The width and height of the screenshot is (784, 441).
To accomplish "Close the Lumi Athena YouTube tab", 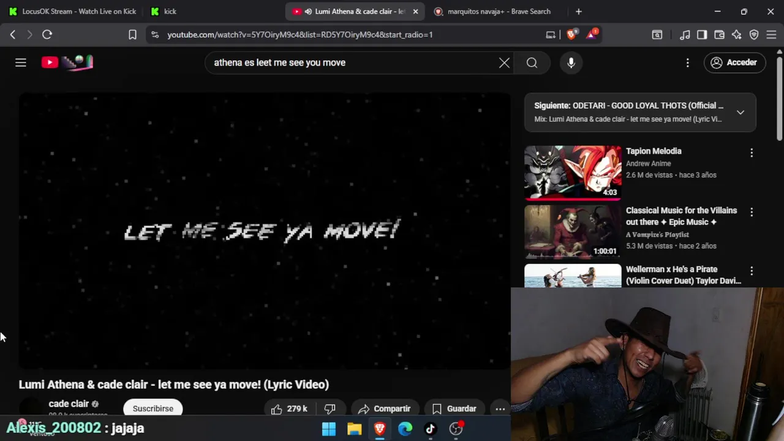I will click(x=415, y=11).
